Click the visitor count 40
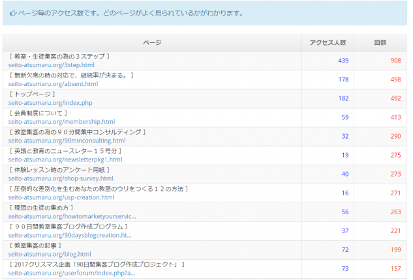The height and width of the screenshot is (280, 413). click(x=345, y=174)
